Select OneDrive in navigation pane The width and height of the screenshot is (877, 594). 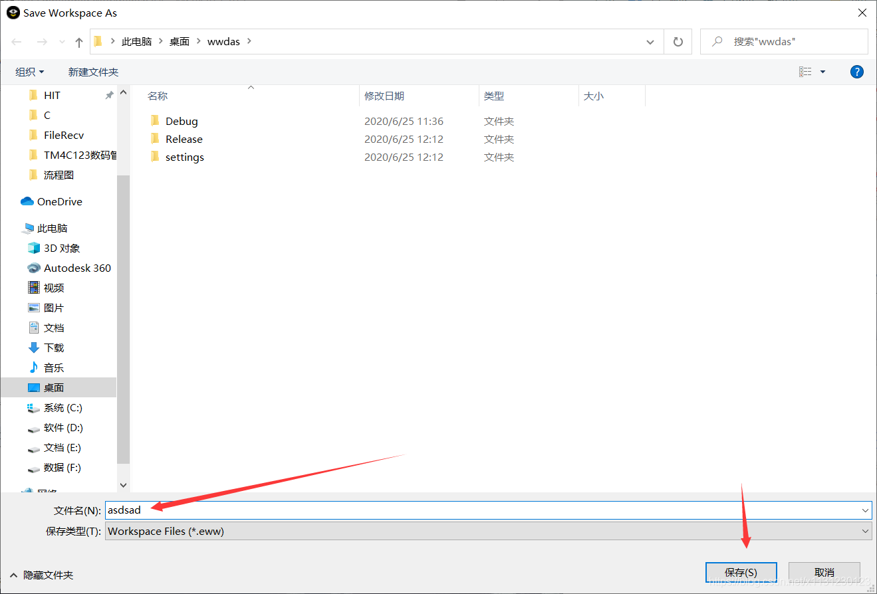(60, 201)
